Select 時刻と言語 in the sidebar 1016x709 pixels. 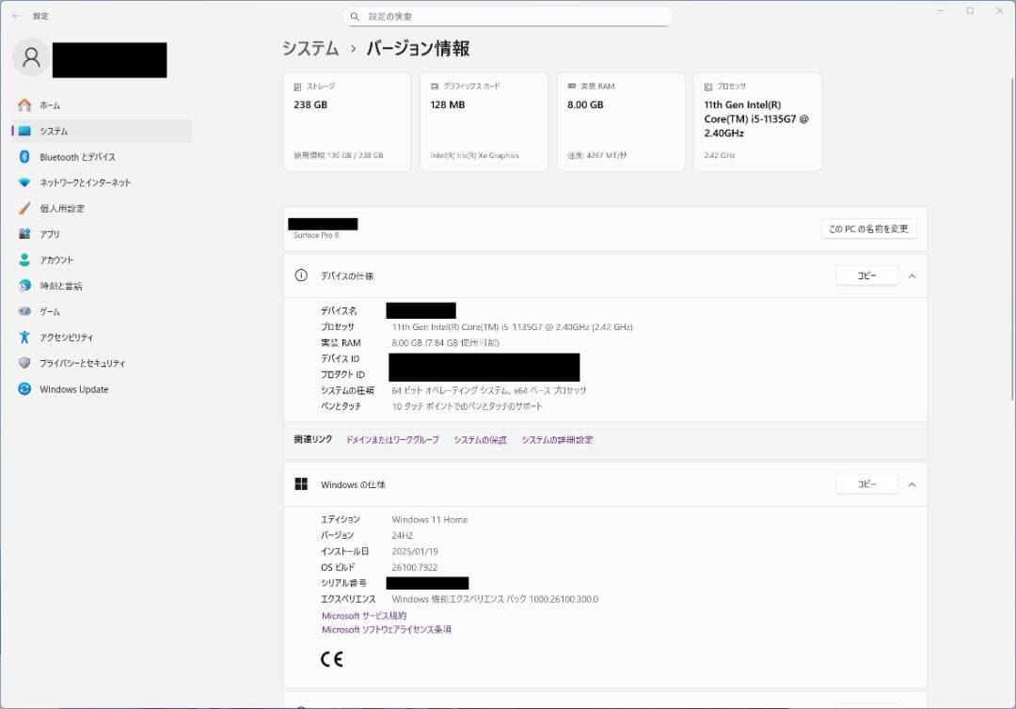click(102, 286)
